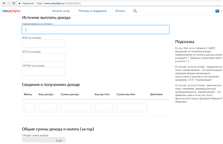Click hint paragraph starting 'Если у Вас есть справка'
Image resolution: width=223 pixels, height=144 pixels.
tap(199, 54)
